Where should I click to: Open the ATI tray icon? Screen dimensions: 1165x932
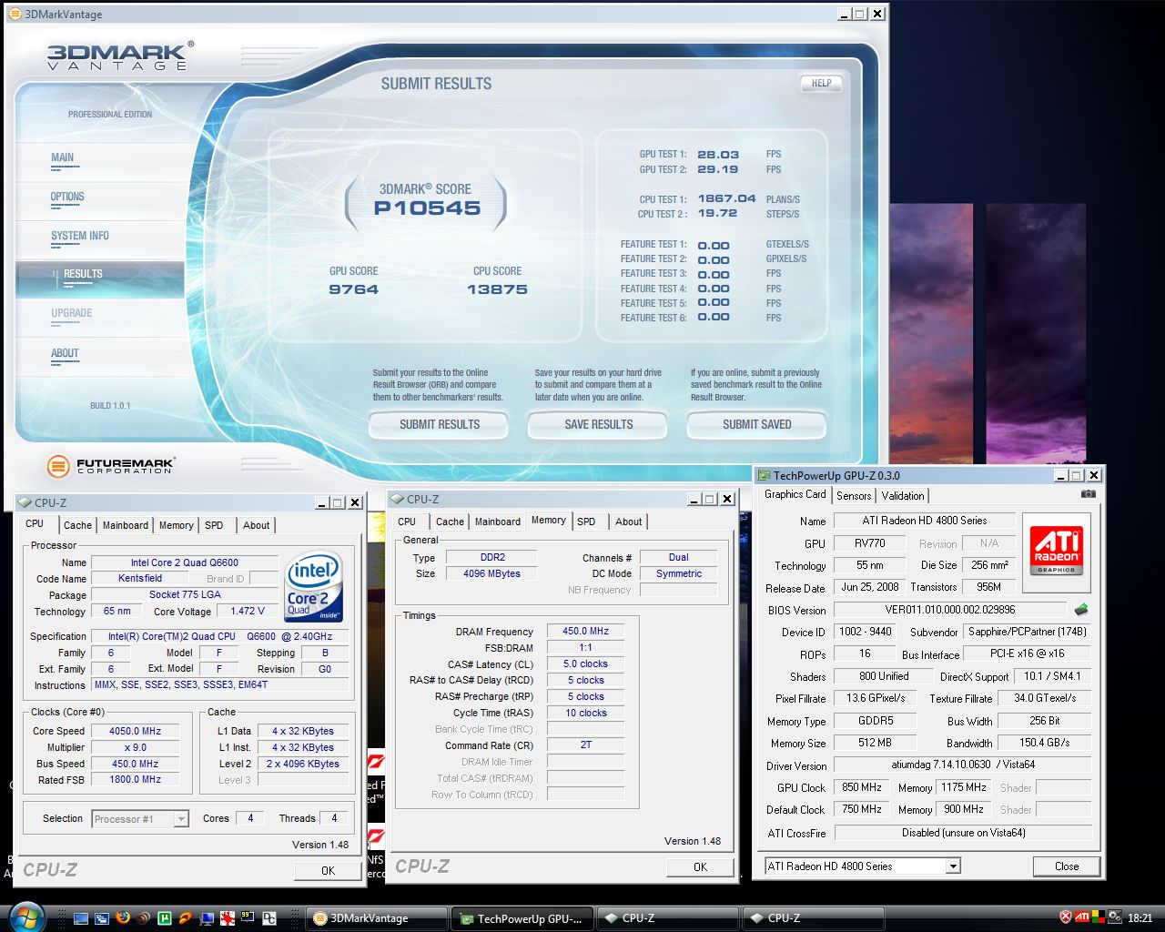pos(1082,917)
